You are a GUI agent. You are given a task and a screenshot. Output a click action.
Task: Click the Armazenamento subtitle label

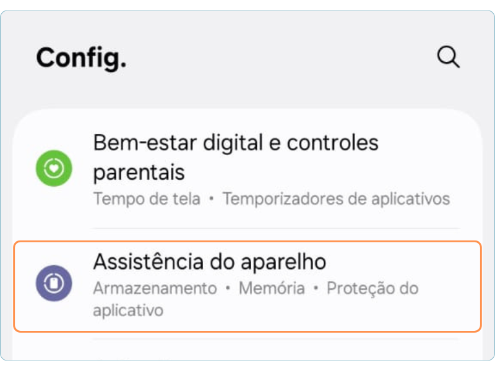click(155, 289)
